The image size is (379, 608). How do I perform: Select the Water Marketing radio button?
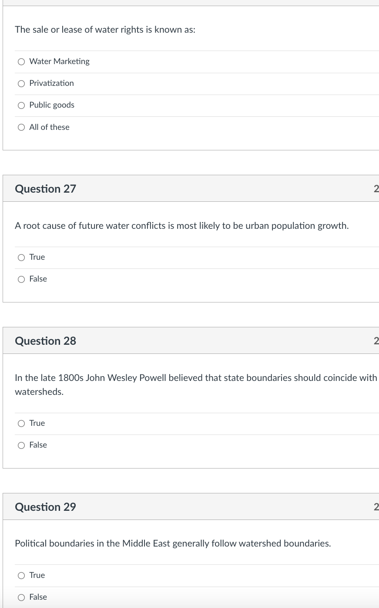21,62
